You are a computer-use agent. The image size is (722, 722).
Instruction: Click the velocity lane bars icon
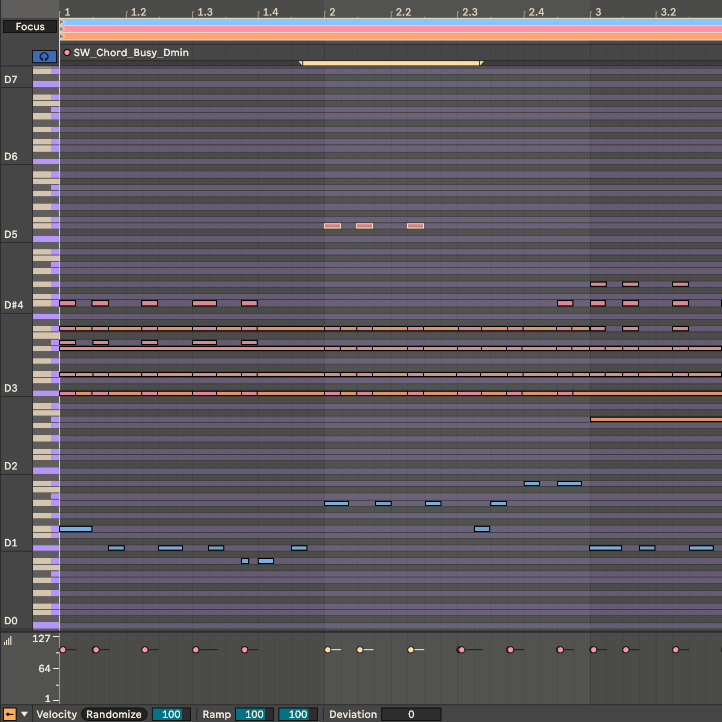pos(8,641)
